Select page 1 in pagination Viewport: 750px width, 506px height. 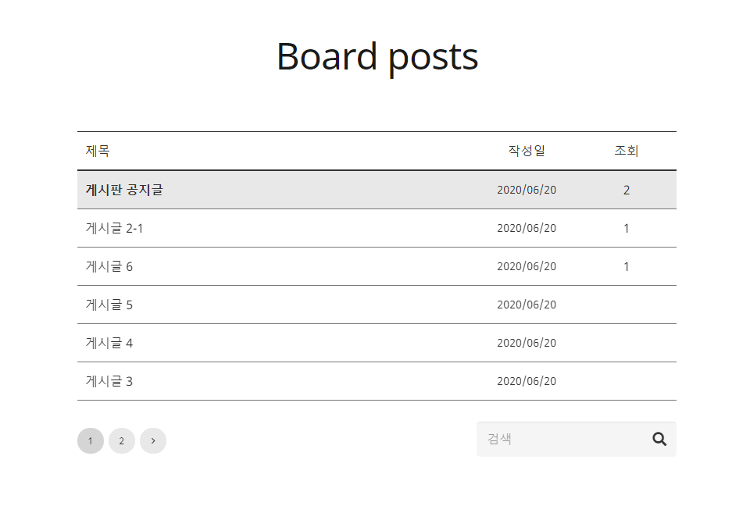pyautogui.click(x=91, y=440)
